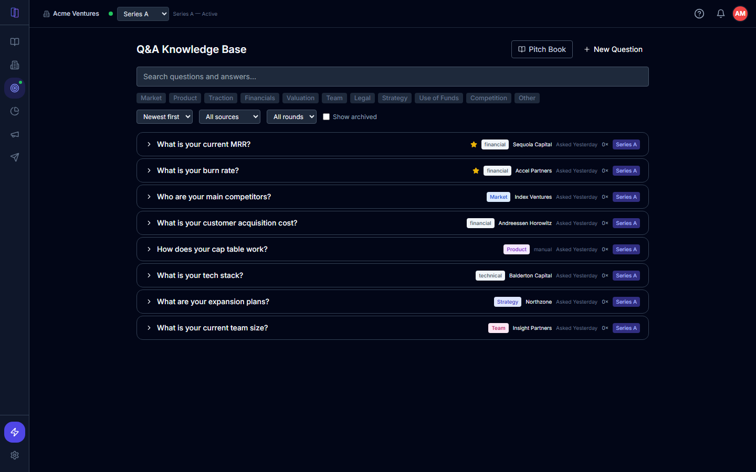Viewport: 756px width, 472px height.
Task: Expand the customer acquisition cost question
Action: [x=393, y=223]
